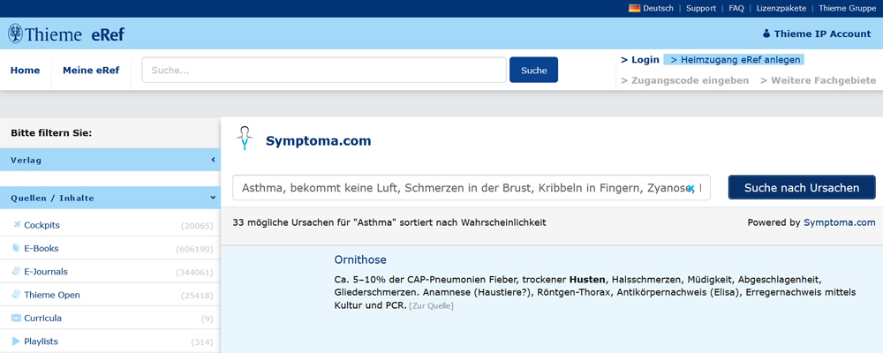Screen dimensions: 883x353
Task: Open the Ornithose result title
Action: pyautogui.click(x=360, y=260)
